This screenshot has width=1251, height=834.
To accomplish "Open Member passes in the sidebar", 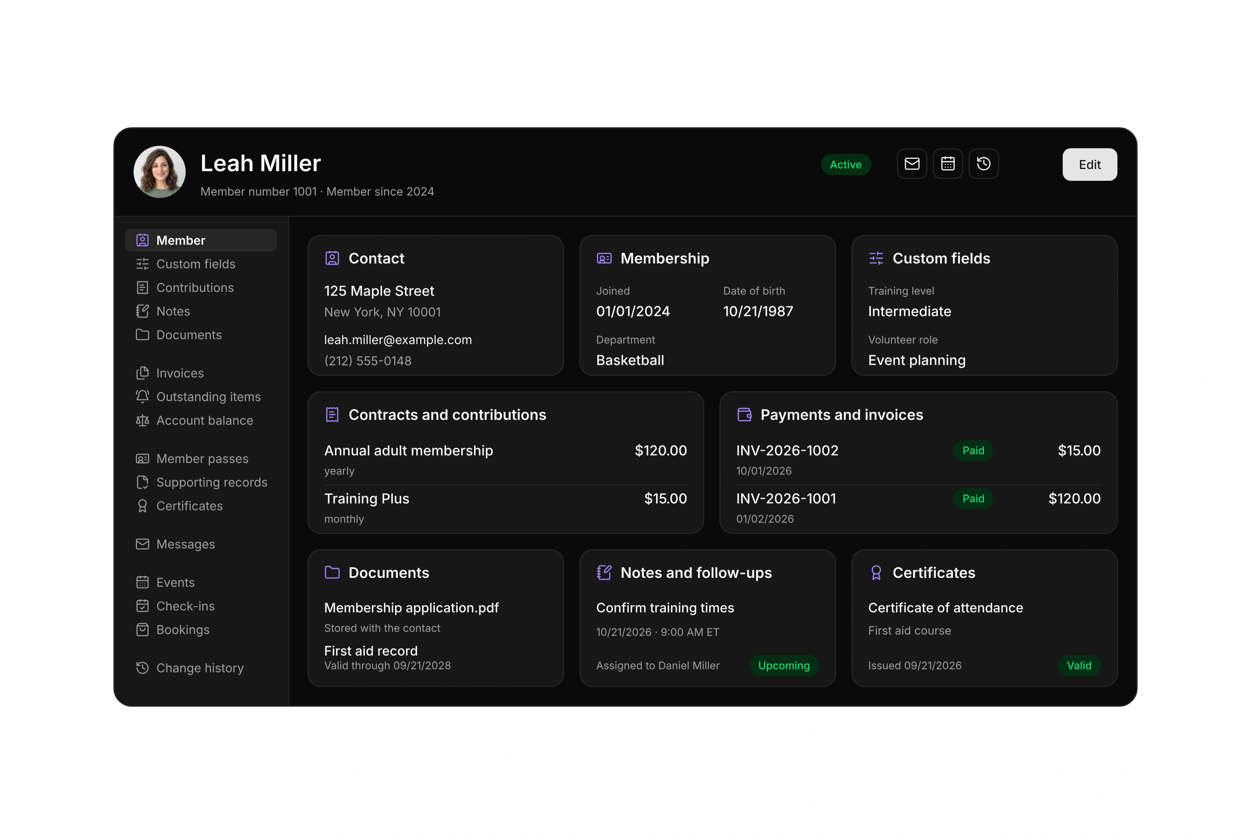I will (x=201, y=459).
